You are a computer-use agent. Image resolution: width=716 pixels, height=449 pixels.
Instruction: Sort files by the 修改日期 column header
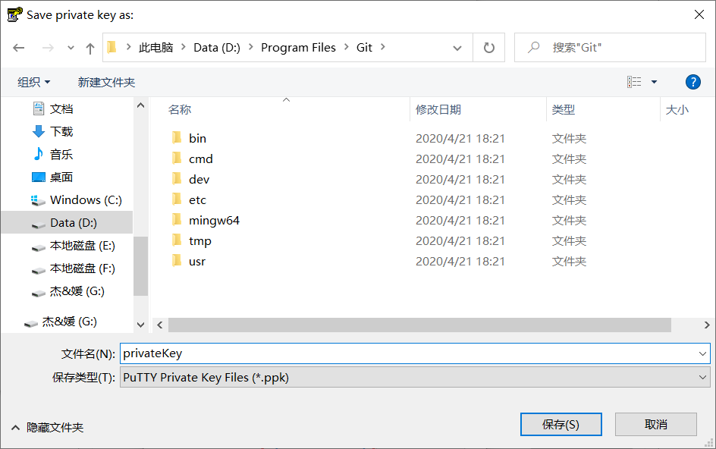pos(438,109)
